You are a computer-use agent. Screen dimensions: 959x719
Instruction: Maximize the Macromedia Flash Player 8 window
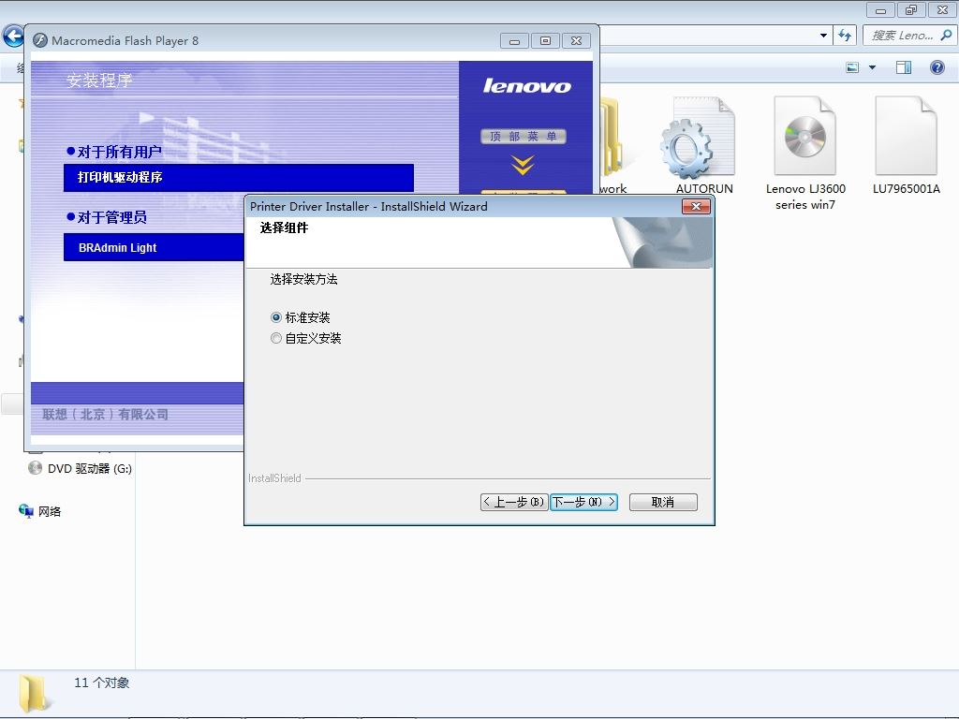coord(545,41)
